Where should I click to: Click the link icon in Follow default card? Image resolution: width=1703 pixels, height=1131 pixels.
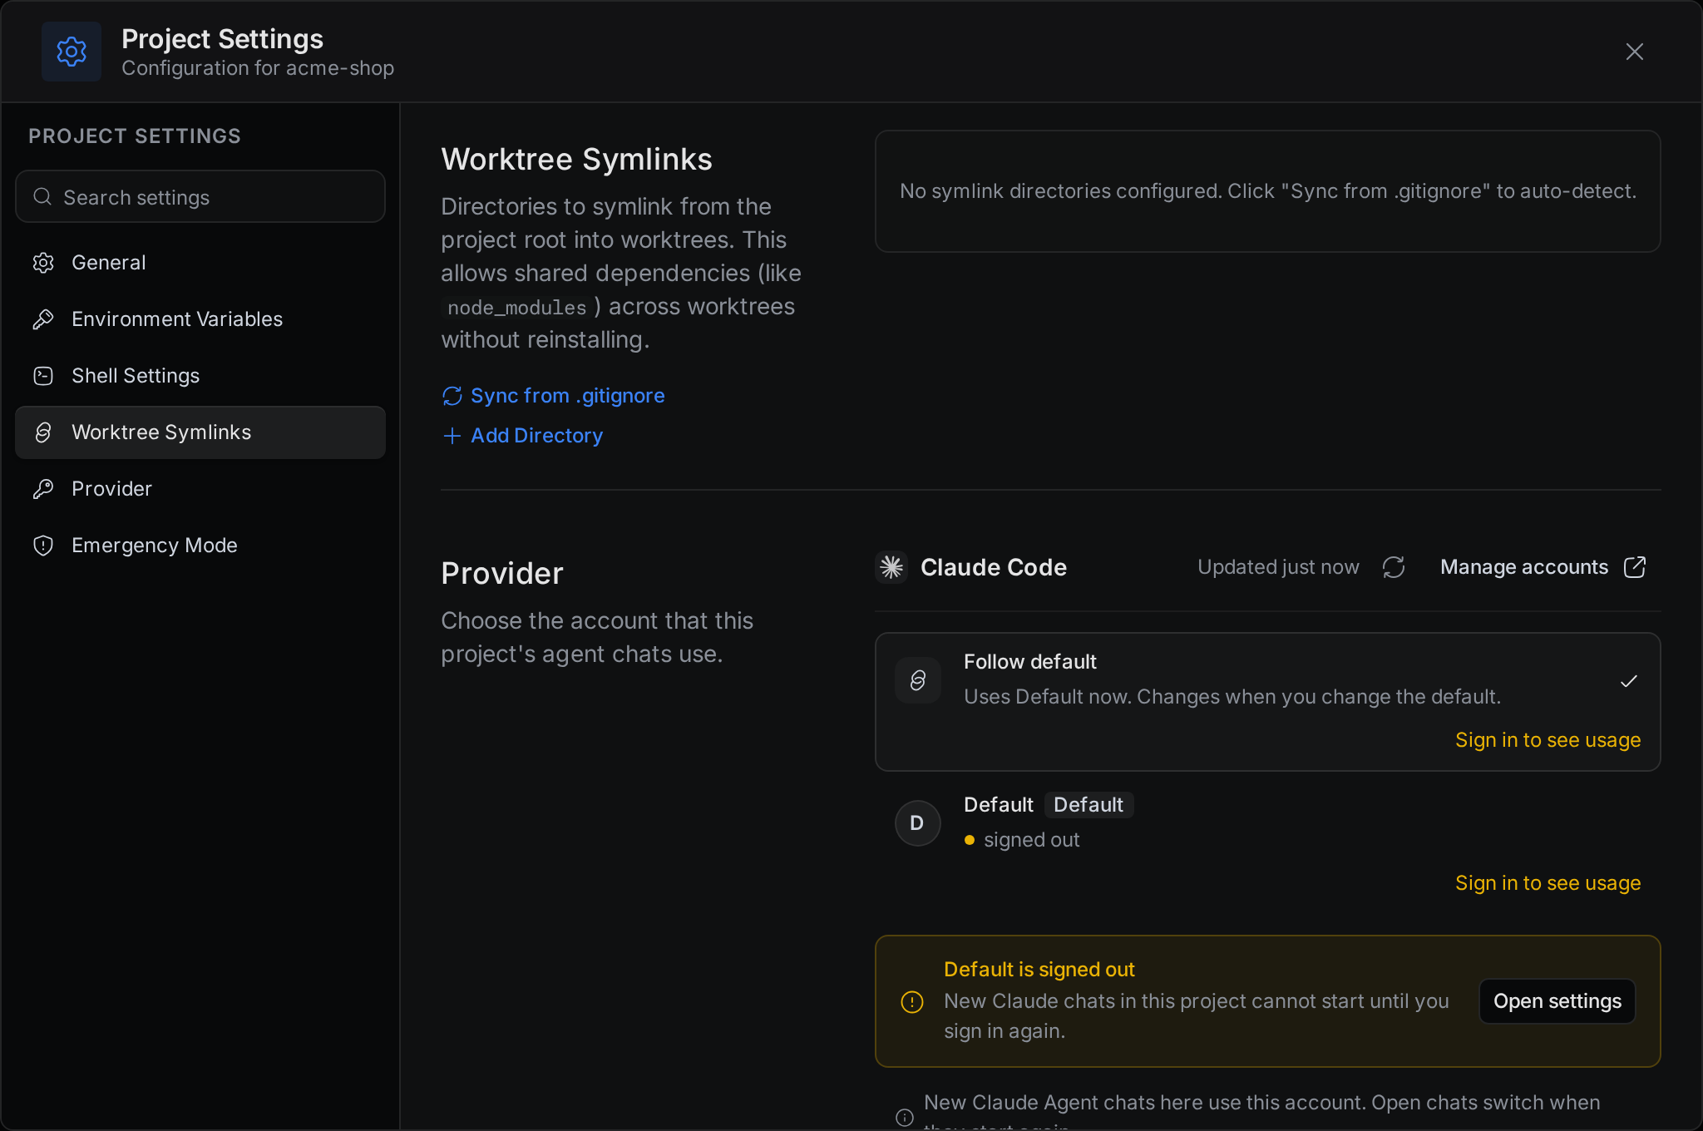click(918, 680)
